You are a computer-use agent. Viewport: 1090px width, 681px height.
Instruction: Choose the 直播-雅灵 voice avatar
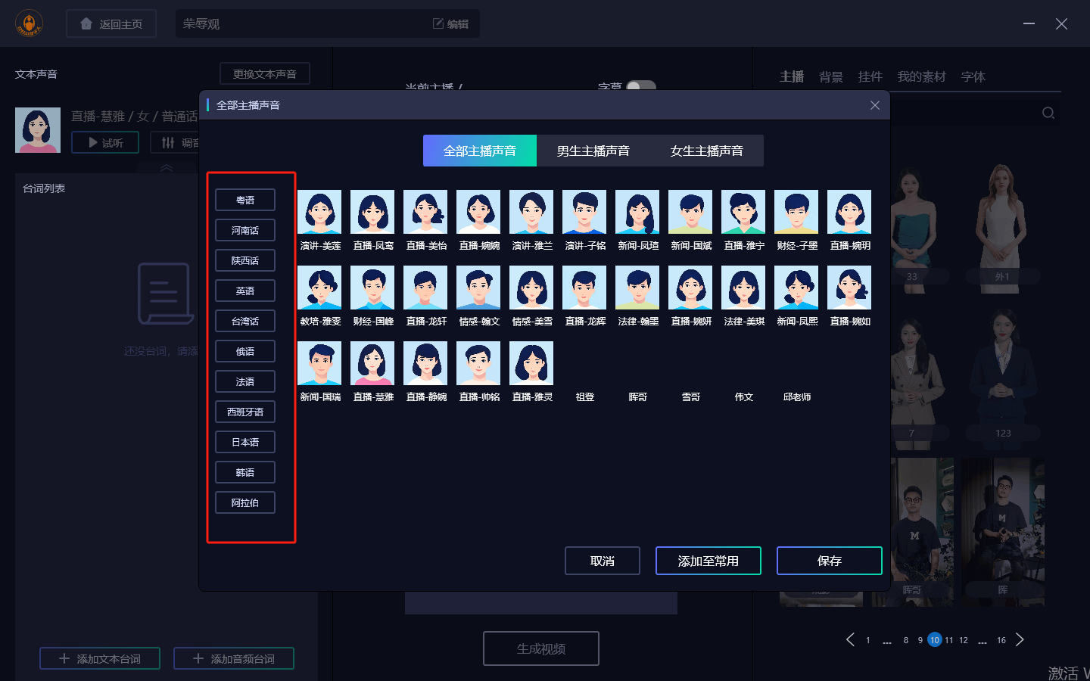(531, 364)
